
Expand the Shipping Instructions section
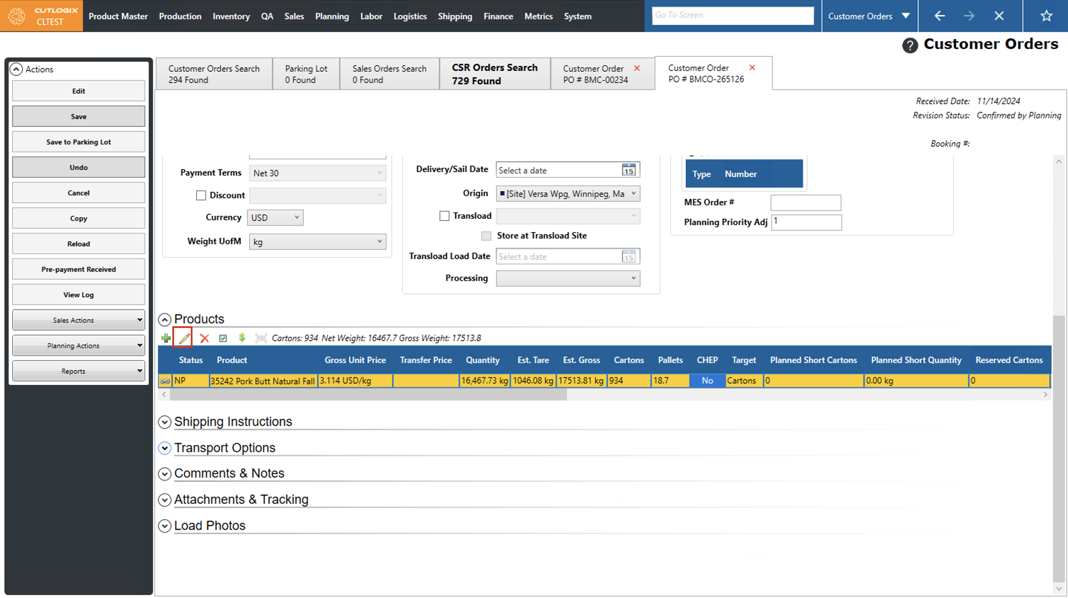click(x=165, y=422)
